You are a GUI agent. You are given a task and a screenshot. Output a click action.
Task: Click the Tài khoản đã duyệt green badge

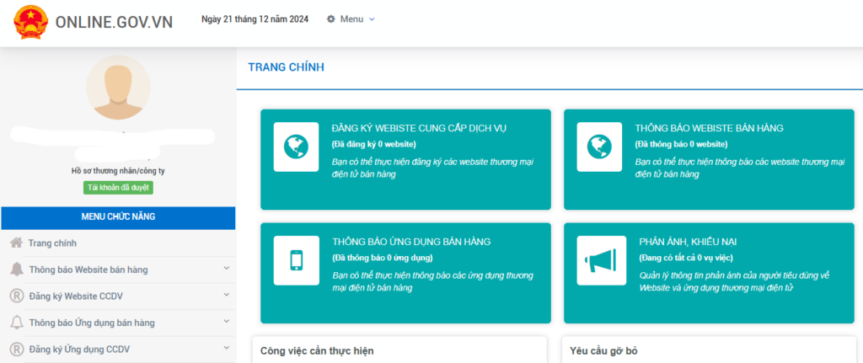(118, 188)
